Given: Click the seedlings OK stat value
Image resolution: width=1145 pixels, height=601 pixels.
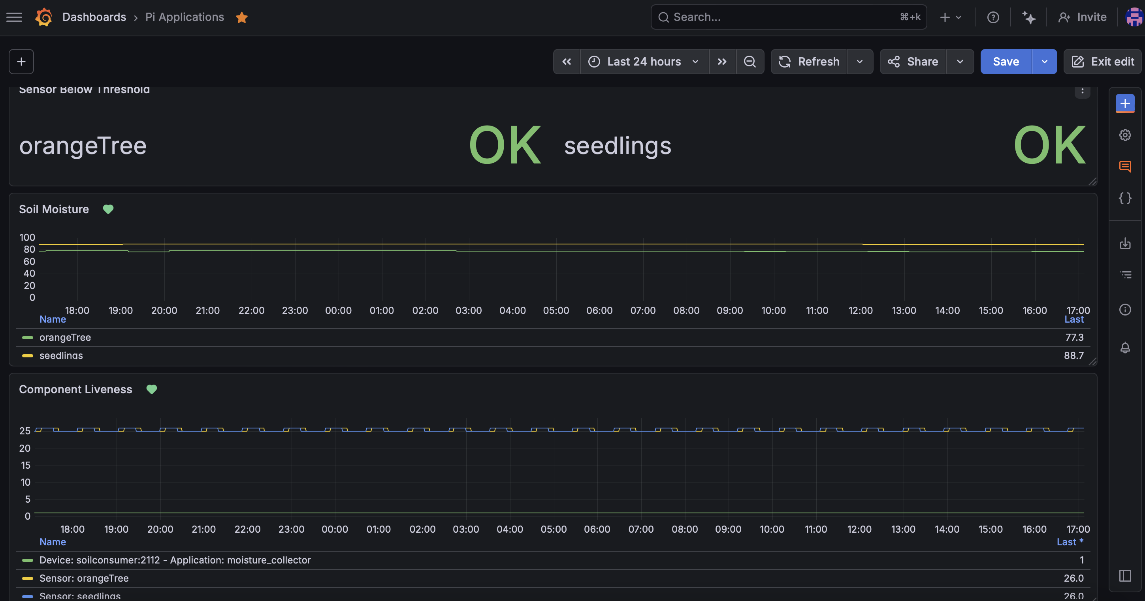Looking at the screenshot, I should coord(1050,145).
